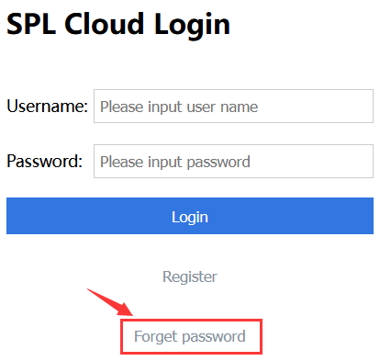Viewport: 380px width, 361px height.
Task: Click the white 'Login' text on button
Action: (190, 218)
